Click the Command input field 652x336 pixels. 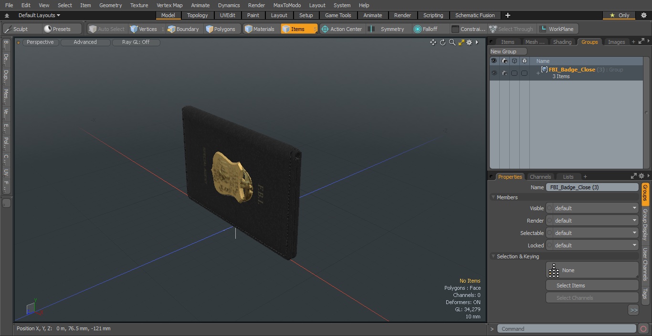pyautogui.click(x=567, y=329)
